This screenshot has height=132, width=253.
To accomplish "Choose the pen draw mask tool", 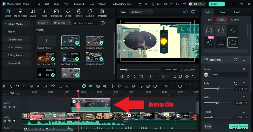I will pos(232,30).
